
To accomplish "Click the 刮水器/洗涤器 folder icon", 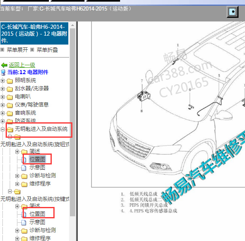I will [x=10, y=89].
